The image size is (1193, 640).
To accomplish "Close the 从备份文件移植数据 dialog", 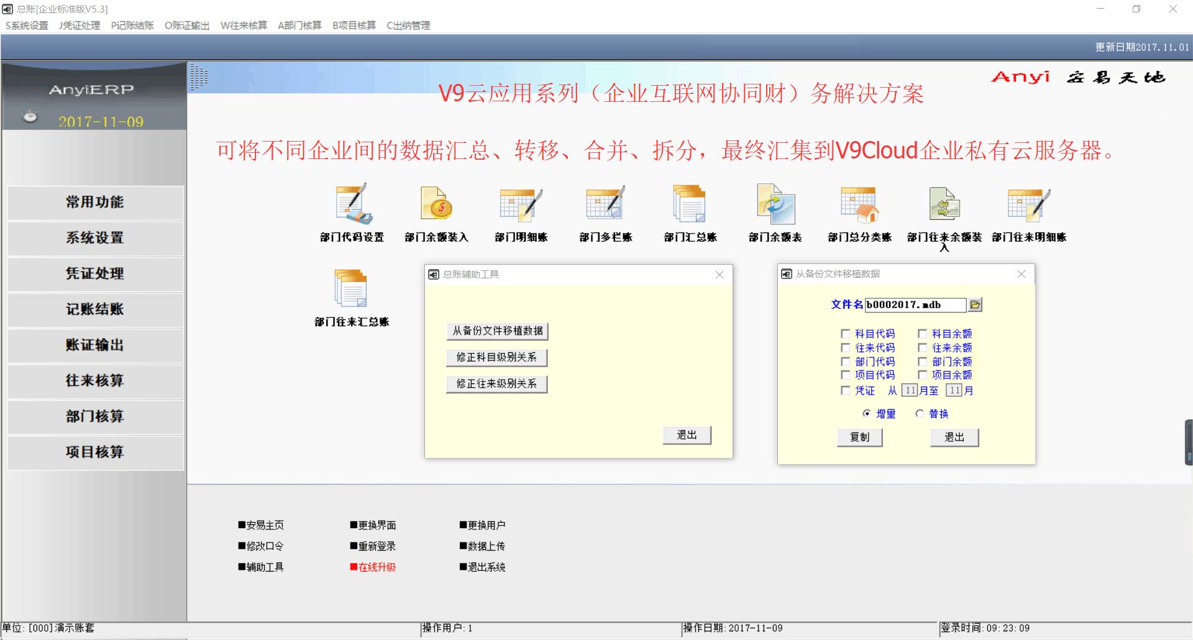I will tap(1022, 274).
